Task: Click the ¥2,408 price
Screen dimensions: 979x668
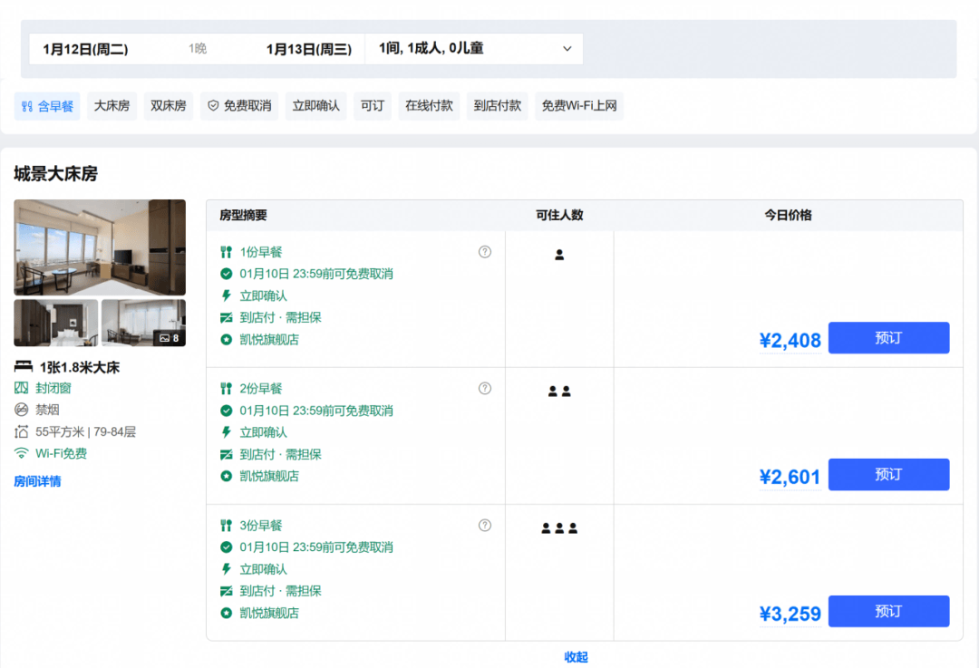Action: tap(790, 340)
